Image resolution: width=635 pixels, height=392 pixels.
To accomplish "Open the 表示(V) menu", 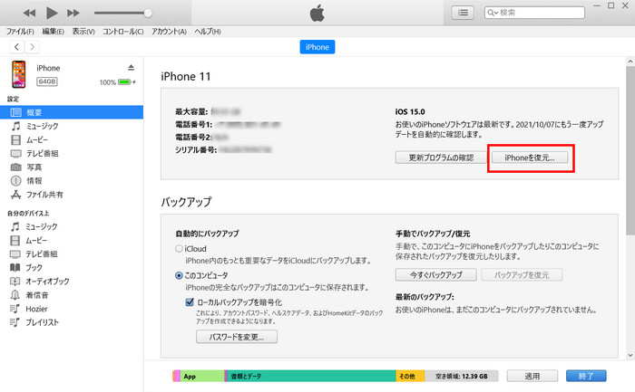I will [83, 32].
